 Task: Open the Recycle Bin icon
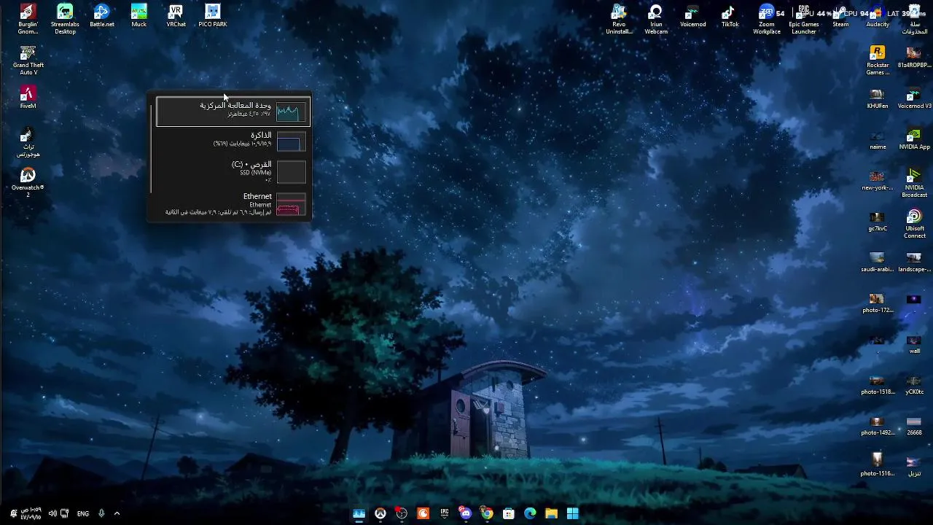tap(914, 19)
